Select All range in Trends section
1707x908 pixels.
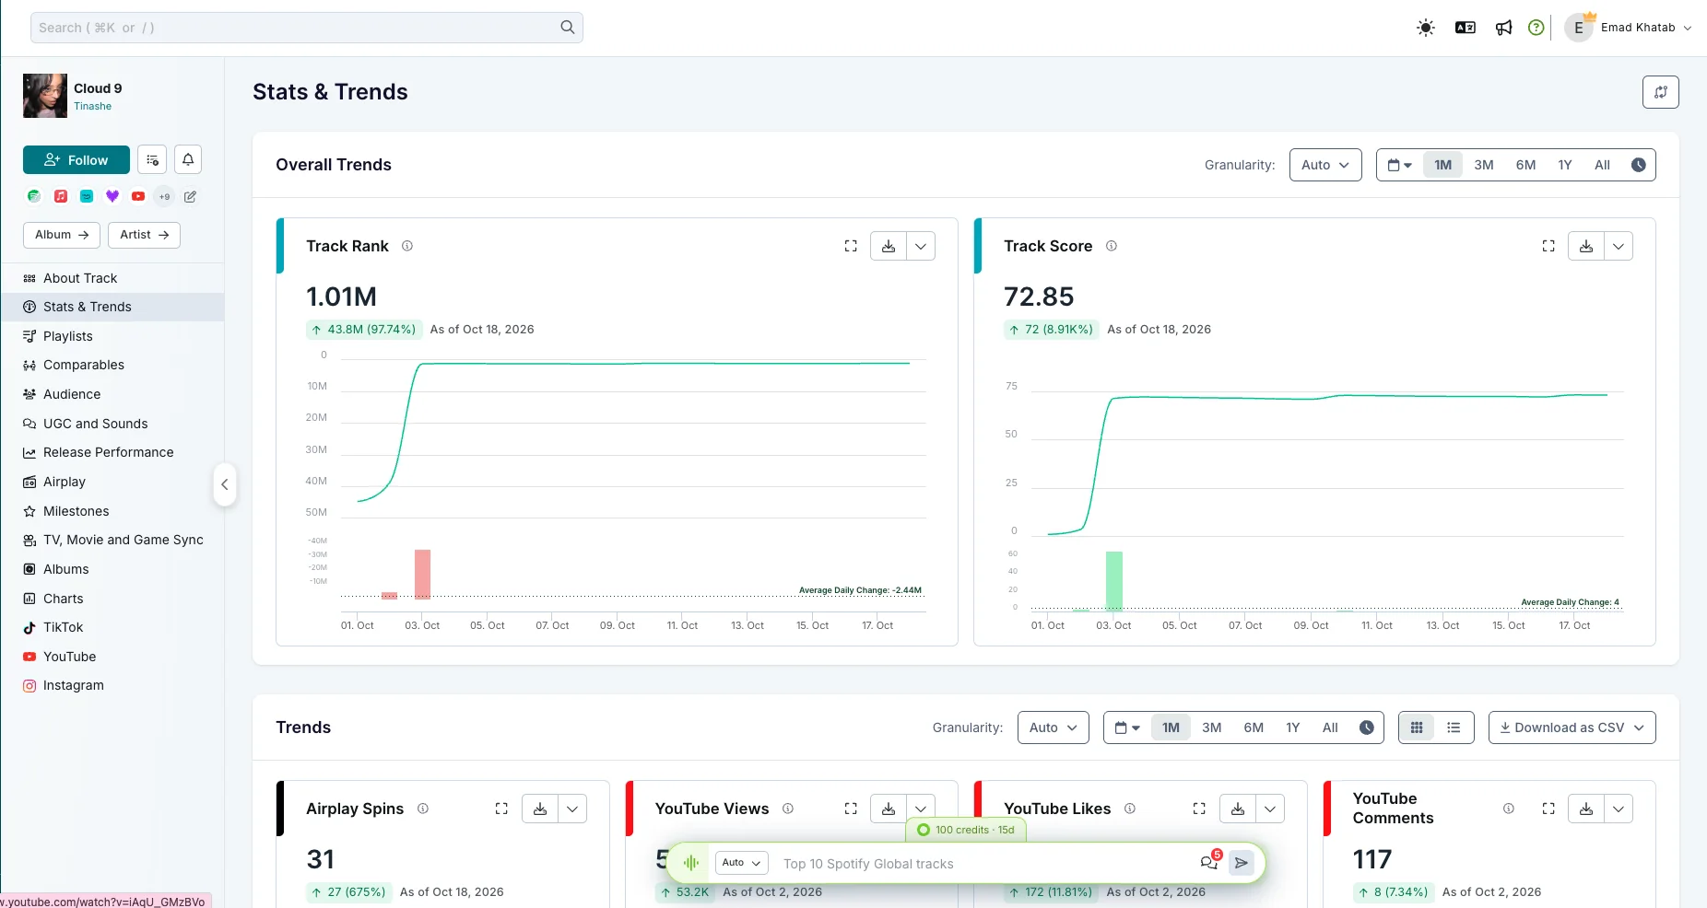pyautogui.click(x=1330, y=728)
